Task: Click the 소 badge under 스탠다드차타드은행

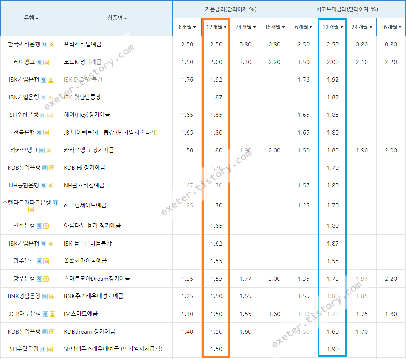Action: coord(31,210)
